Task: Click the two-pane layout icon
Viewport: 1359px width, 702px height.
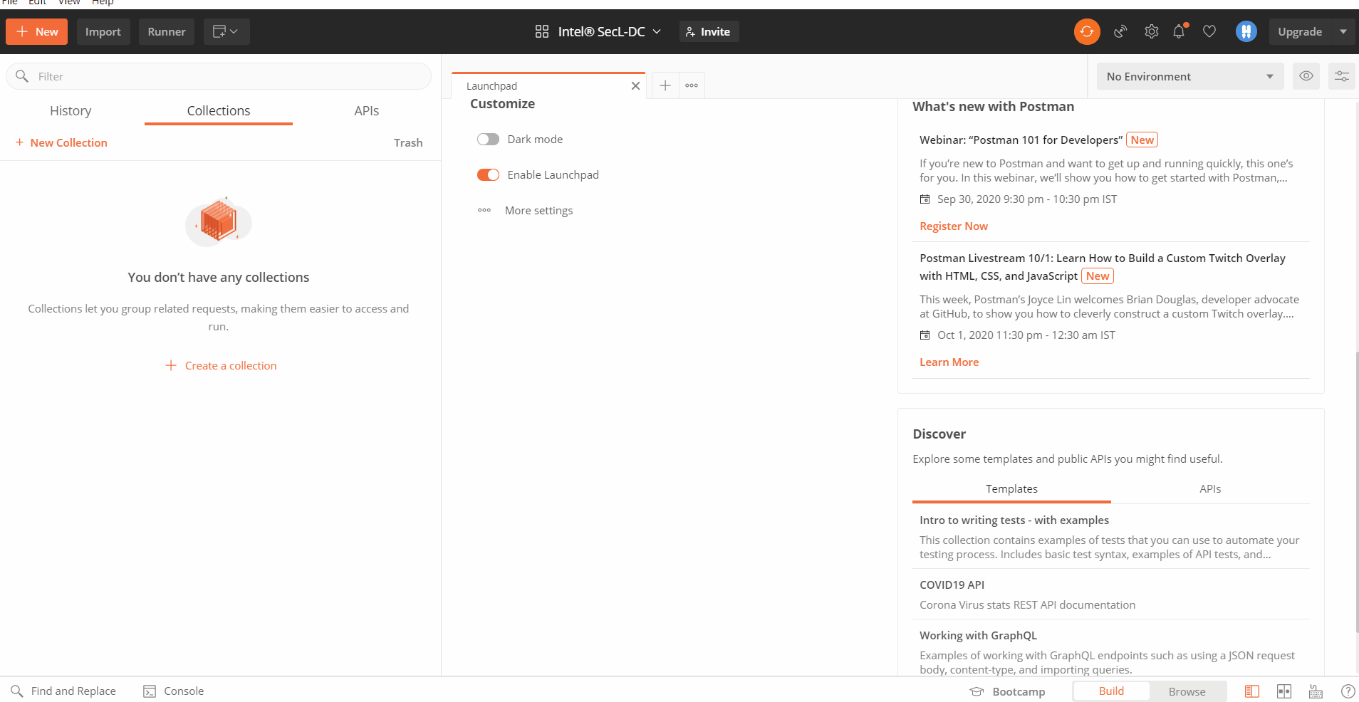Action: 1283,691
